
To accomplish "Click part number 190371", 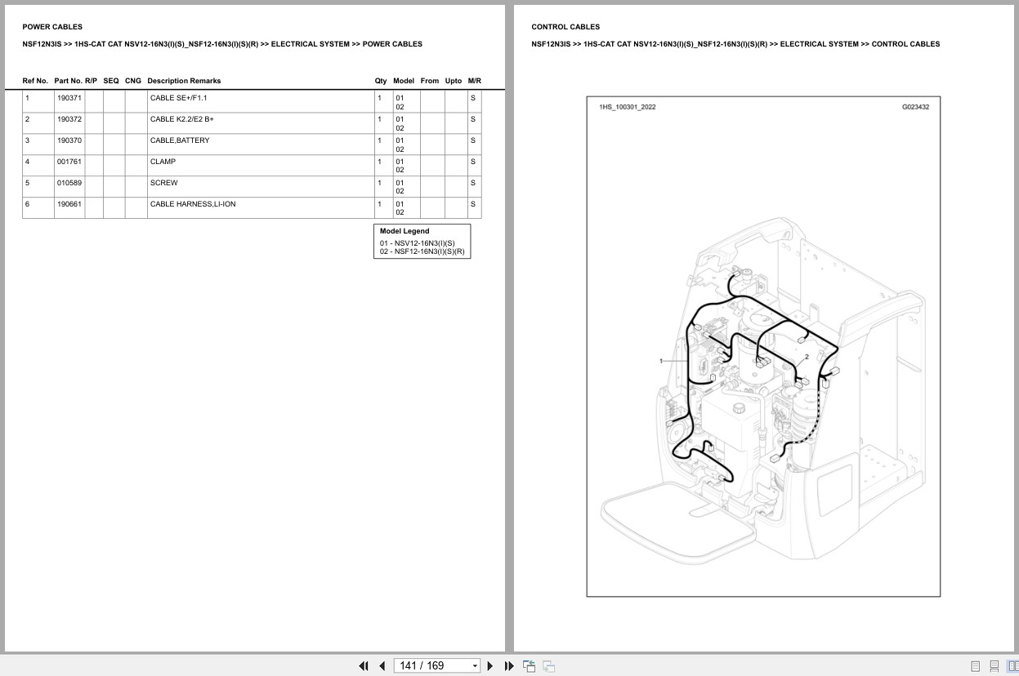I will (x=69, y=98).
